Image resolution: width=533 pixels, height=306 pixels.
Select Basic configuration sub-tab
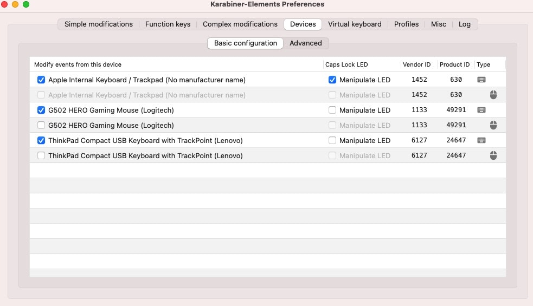(246, 43)
